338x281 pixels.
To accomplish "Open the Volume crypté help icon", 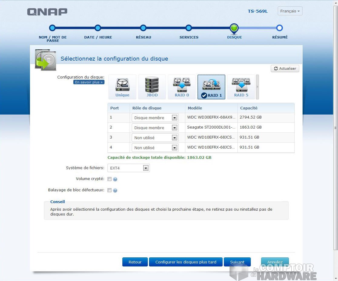I will [115, 179].
